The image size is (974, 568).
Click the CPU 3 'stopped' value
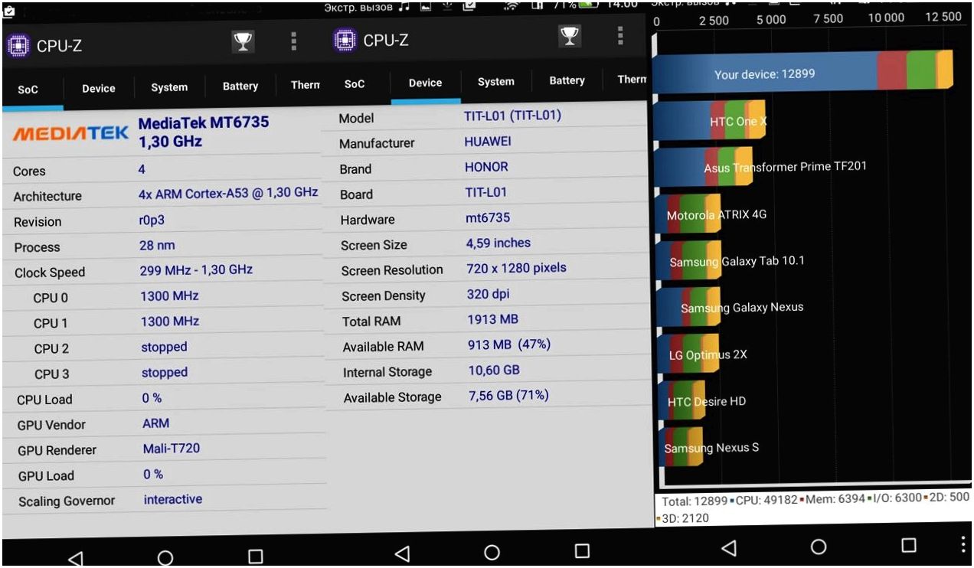[x=164, y=373]
